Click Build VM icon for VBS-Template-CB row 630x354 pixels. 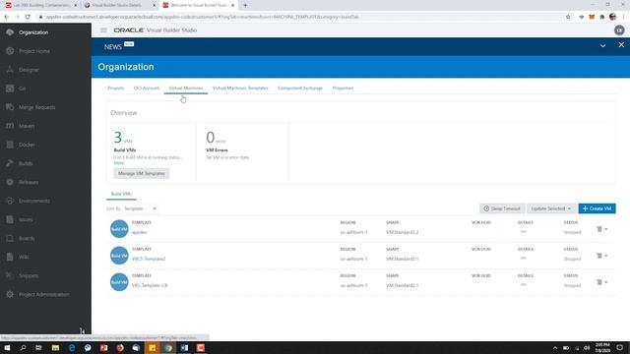pos(119,282)
